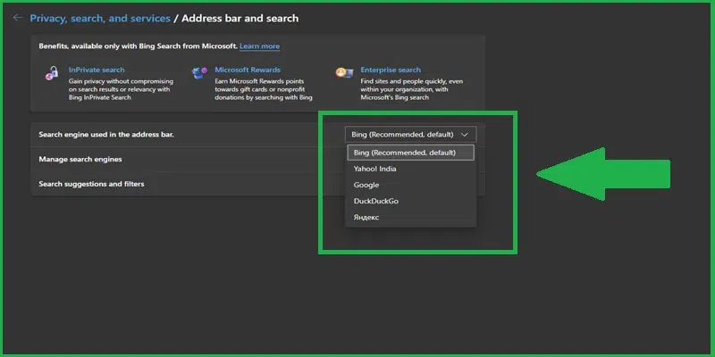The image size is (715, 357).
Task: Open the Learn more link
Action: pos(259,46)
